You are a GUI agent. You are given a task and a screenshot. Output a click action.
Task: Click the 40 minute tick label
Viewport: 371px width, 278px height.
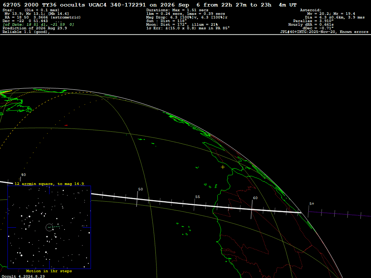pos(24,175)
